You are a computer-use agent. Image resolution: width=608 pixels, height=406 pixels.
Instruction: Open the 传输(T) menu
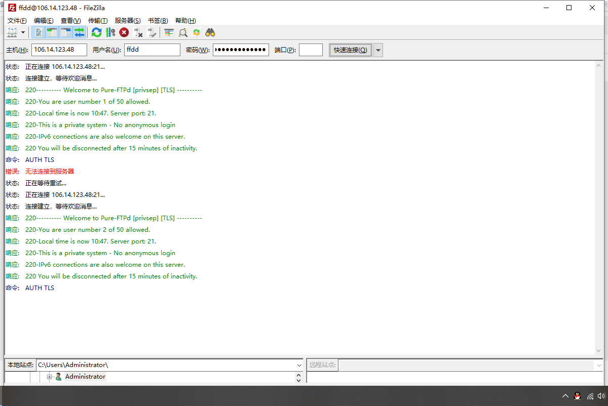point(98,21)
